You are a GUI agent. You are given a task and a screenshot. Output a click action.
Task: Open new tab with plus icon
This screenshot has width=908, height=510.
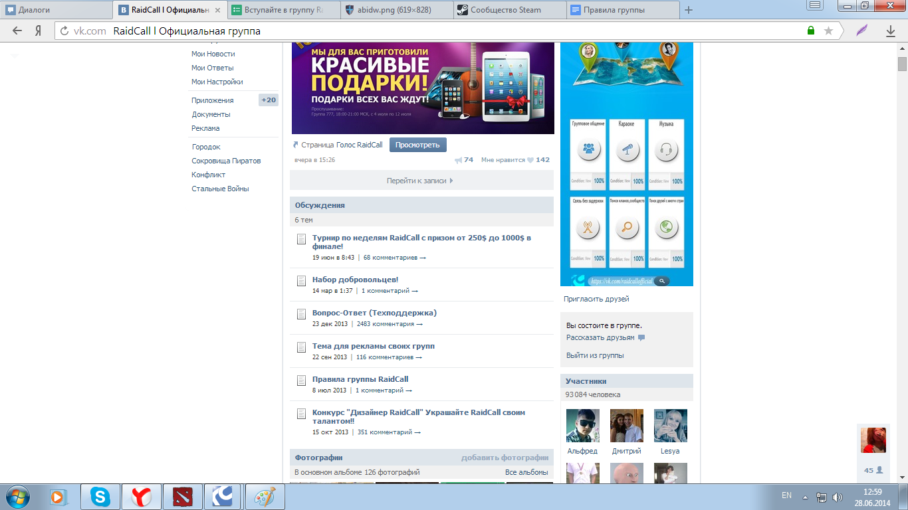click(689, 10)
